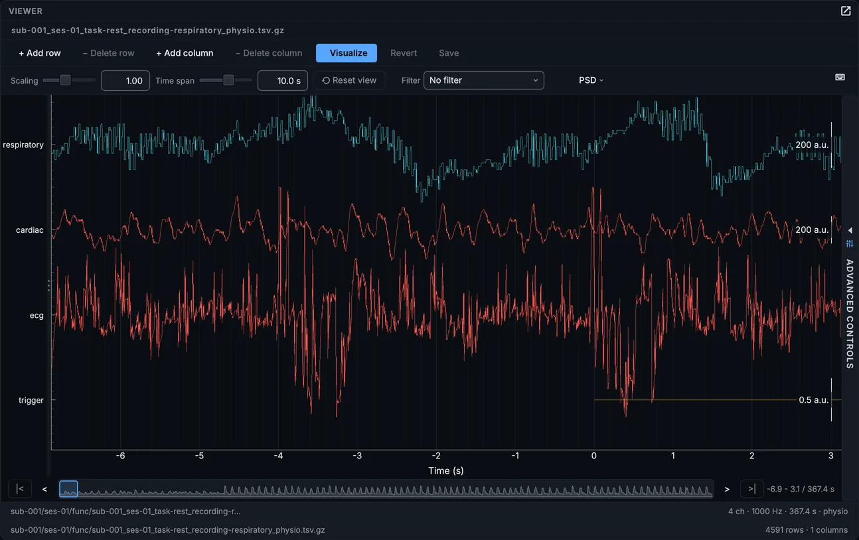Jump to the start of the recording
The height and width of the screenshot is (540, 859).
[x=20, y=489]
